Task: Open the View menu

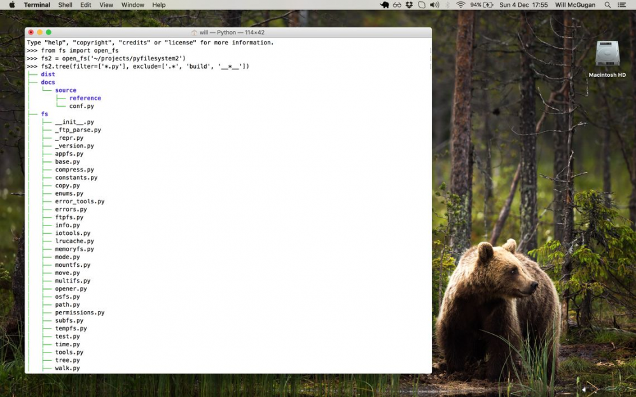Action: coord(106,5)
